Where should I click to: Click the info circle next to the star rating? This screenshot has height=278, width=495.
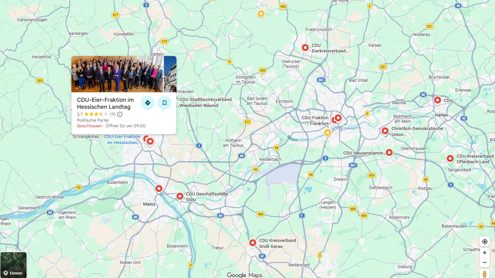point(119,114)
